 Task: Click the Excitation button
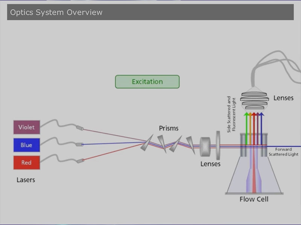(147, 82)
